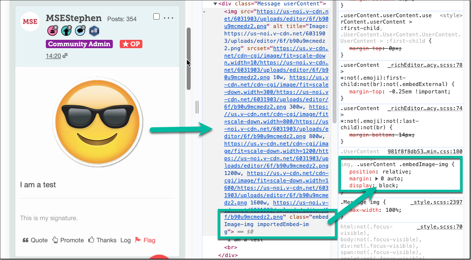Click the 'This is my signature.' text
Viewport: 471px width, 260px height.
click(x=49, y=218)
